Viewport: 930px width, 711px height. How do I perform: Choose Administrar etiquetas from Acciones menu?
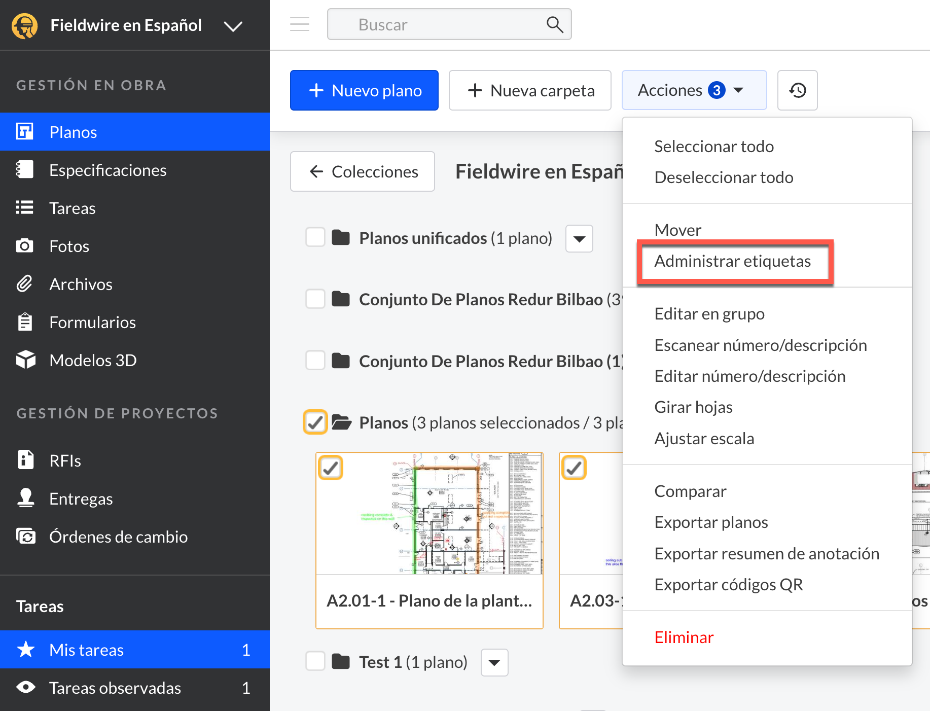(732, 261)
